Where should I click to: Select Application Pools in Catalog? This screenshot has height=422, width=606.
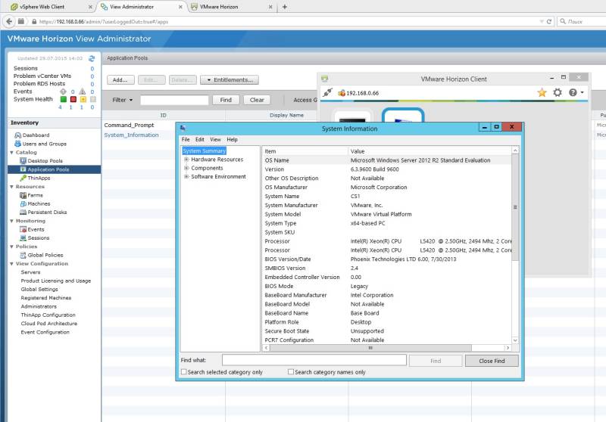point(48,169)
